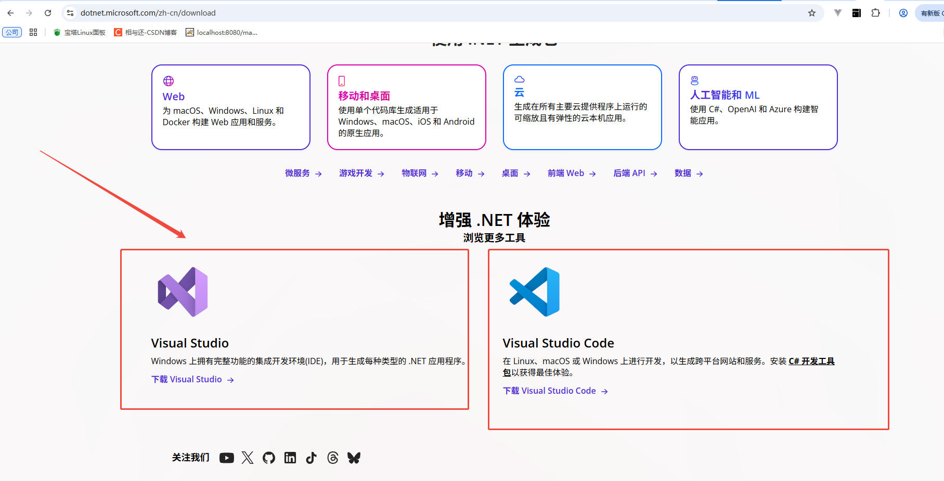
Task: Follow the 桌面 link
Action: (x=516, y=173)
